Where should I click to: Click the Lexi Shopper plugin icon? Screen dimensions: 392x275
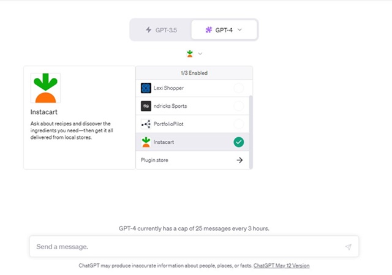point(146,88)
